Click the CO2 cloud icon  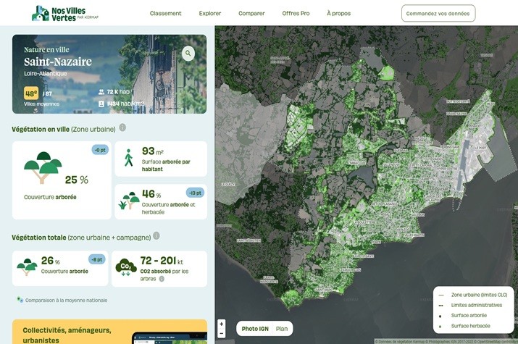click(x=126, y=267)
